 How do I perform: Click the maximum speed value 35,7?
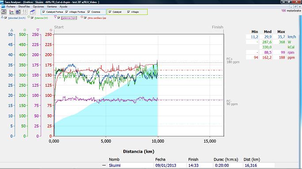(x=281, y=37)
